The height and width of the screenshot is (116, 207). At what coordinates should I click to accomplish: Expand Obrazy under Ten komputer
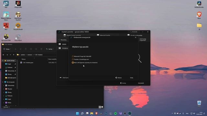[4, 92]
